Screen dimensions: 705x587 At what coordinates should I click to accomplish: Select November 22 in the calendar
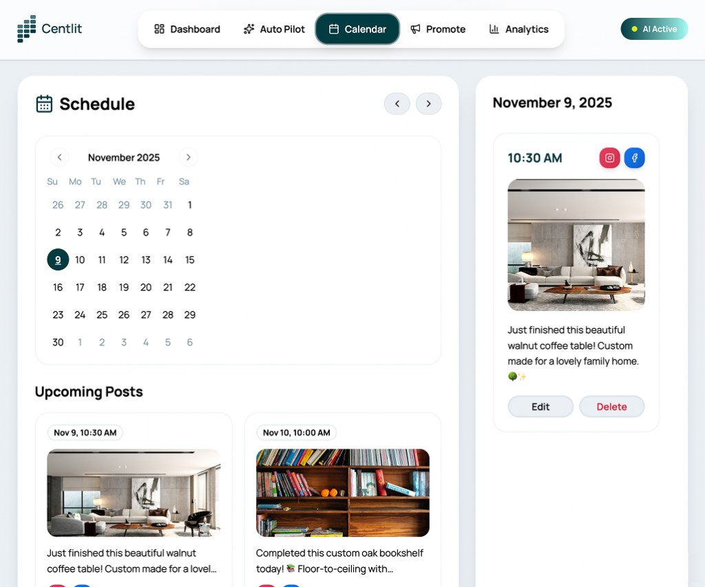(190, 287)
